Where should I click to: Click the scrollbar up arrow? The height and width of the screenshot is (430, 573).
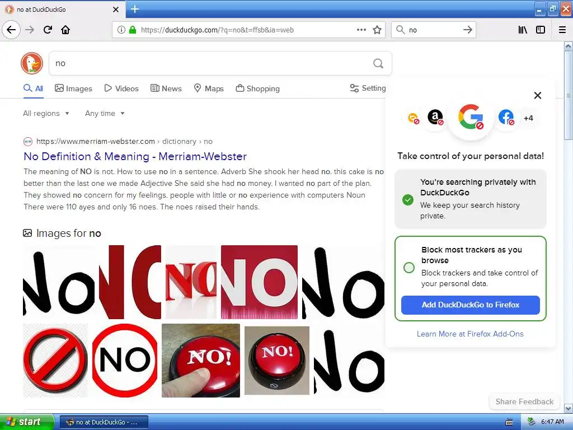(x=568, y=46)
